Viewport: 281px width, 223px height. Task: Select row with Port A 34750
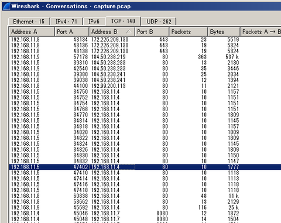pos(145,92)
